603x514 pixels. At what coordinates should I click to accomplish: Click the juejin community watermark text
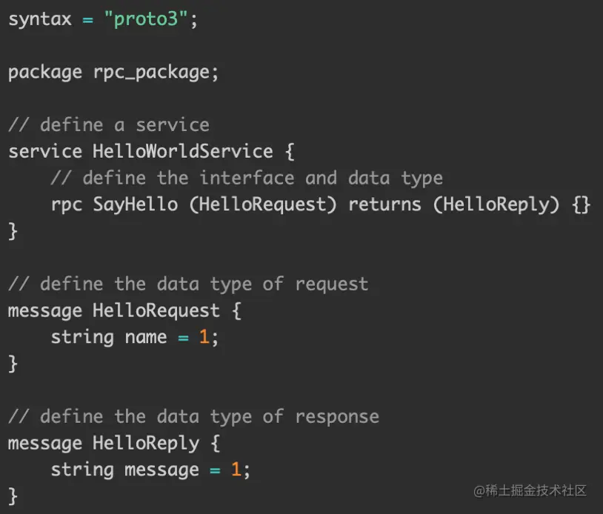tap(530, 490)
